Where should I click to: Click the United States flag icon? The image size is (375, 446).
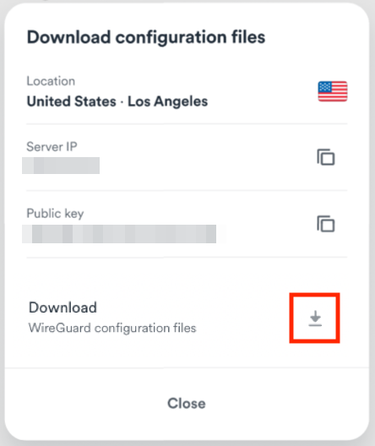pyautogui.click(x=333, y=91)
